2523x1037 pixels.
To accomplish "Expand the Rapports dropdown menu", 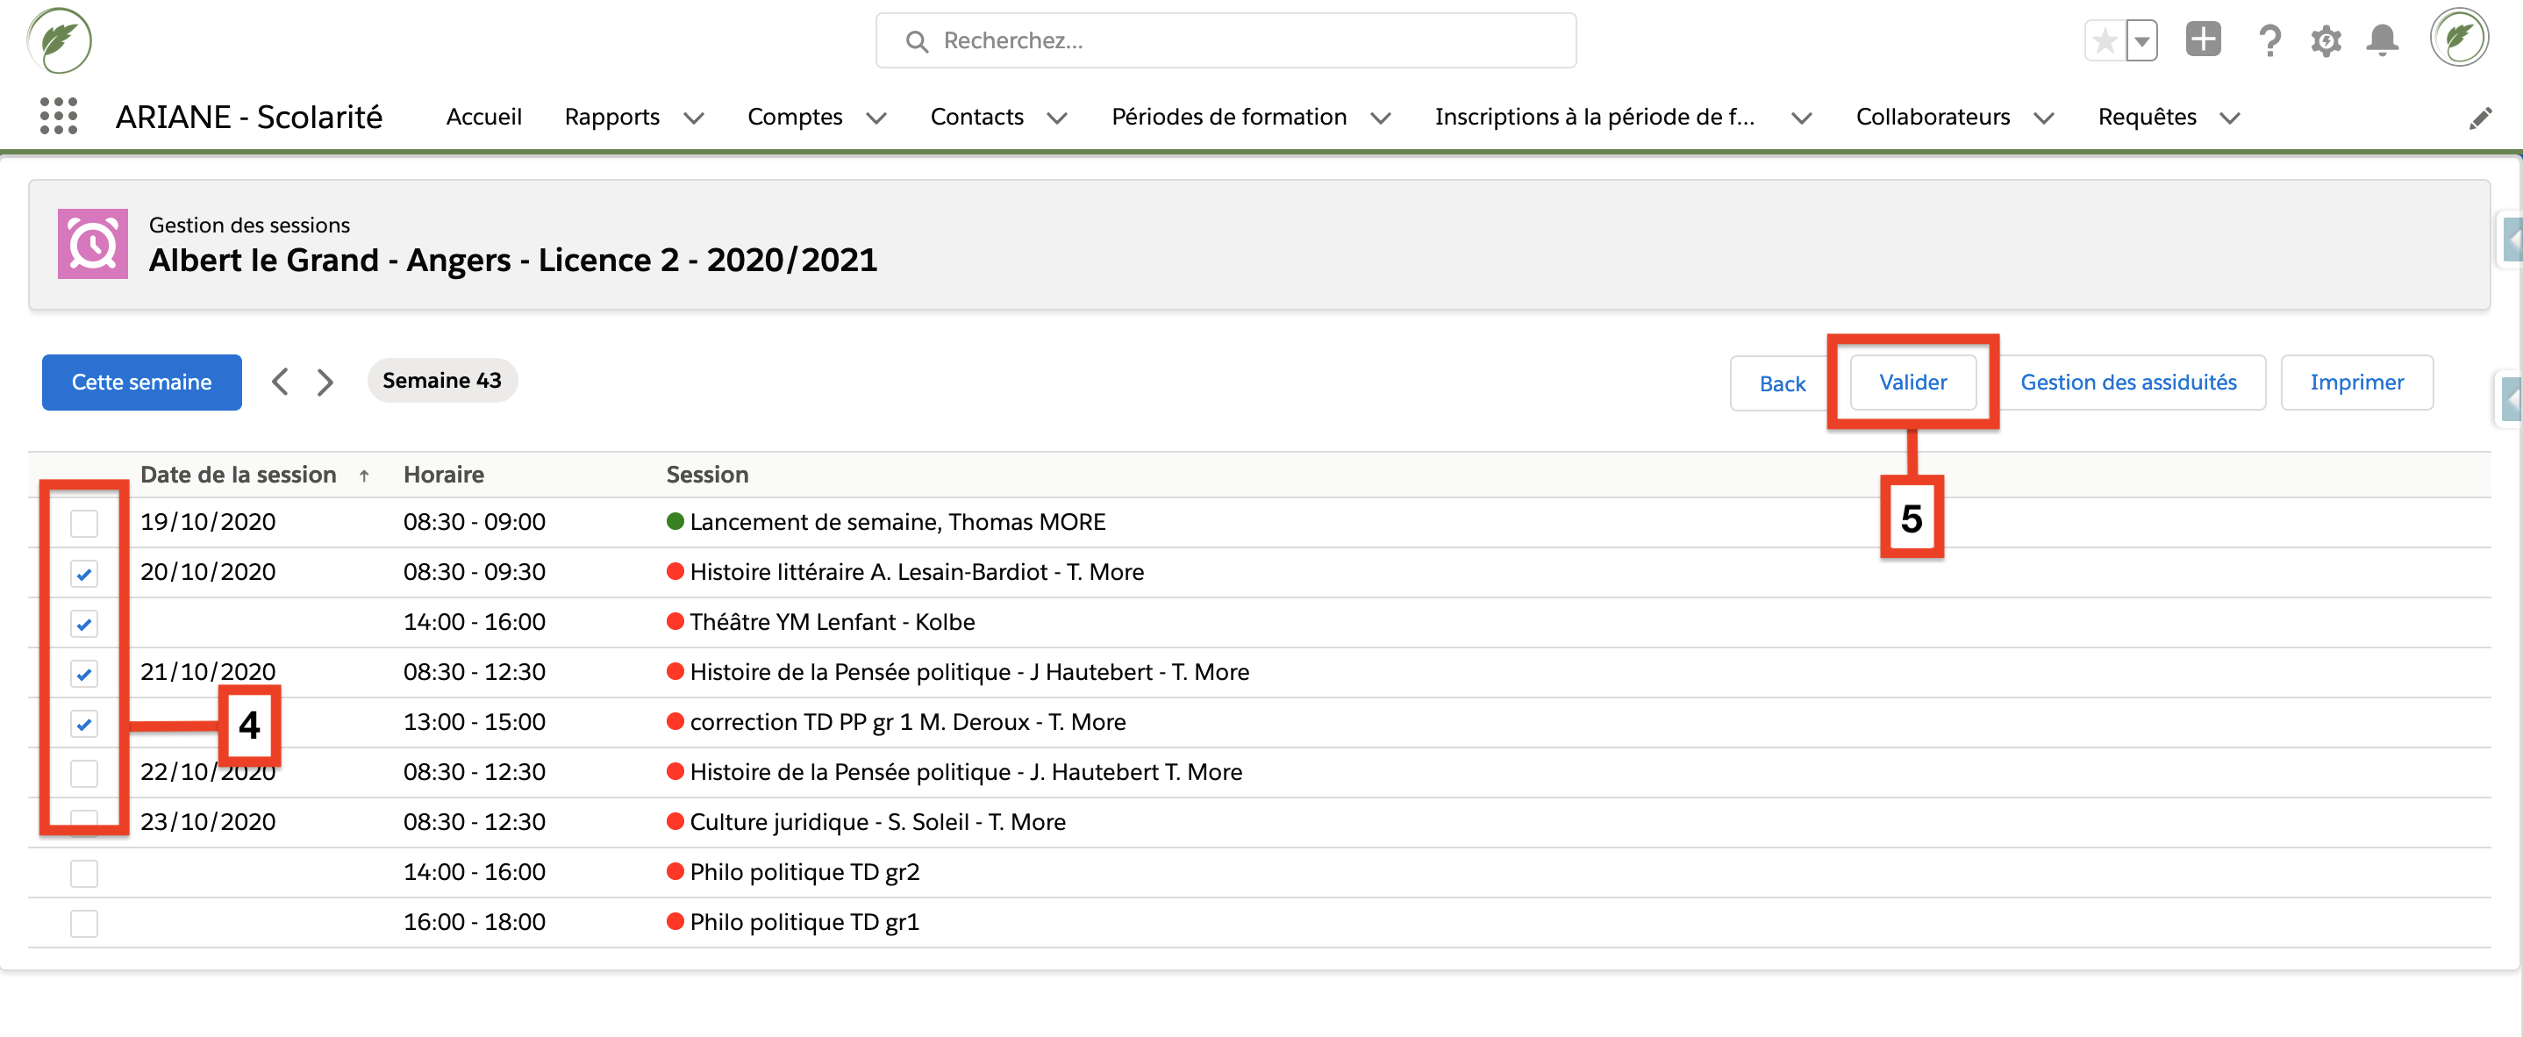I will (633, 117).
